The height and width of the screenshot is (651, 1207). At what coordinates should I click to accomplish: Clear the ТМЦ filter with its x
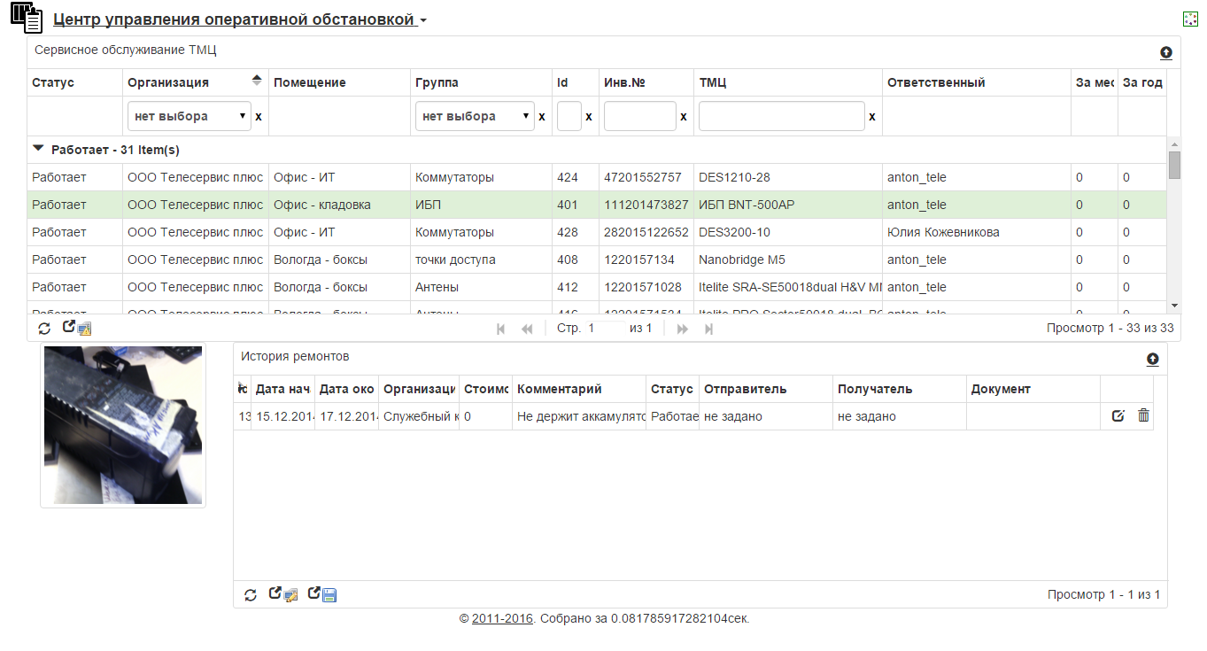[x=872, y=117]
